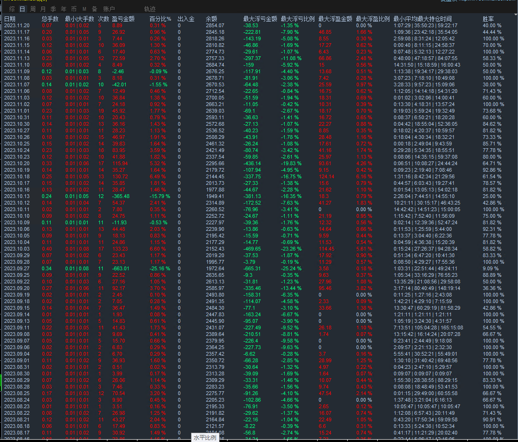Click holding time 7:13:51 | 105:04:28 | 165:15:08

(428, 328)
